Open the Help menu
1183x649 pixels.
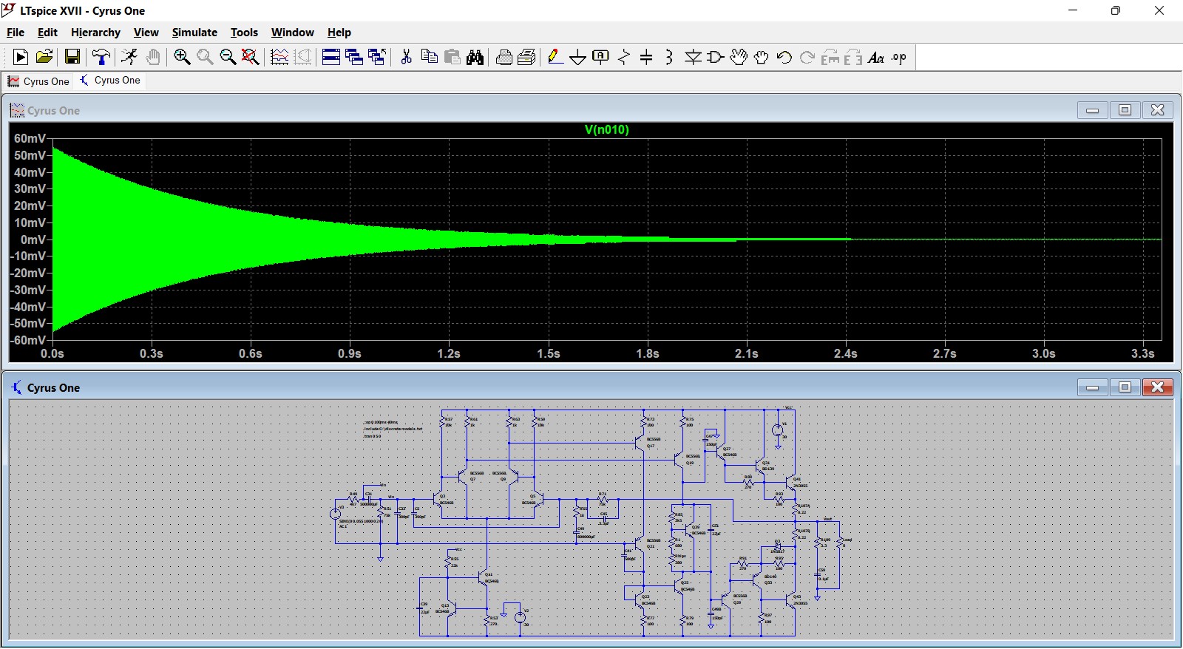pyautogui.click(x=339, y=33)
